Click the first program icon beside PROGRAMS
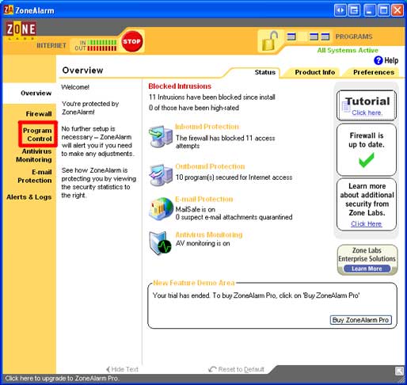The height and width of the screenshot is (385, 407). pos(291,36)
